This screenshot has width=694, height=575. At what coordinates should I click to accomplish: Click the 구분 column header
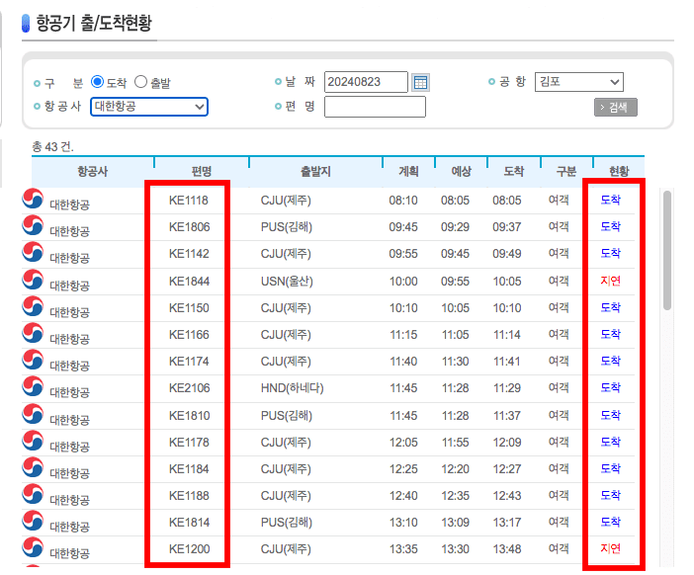point(566,172)
